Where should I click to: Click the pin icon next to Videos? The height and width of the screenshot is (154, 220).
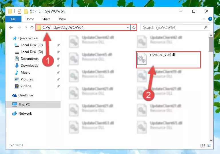click(58, 86)
